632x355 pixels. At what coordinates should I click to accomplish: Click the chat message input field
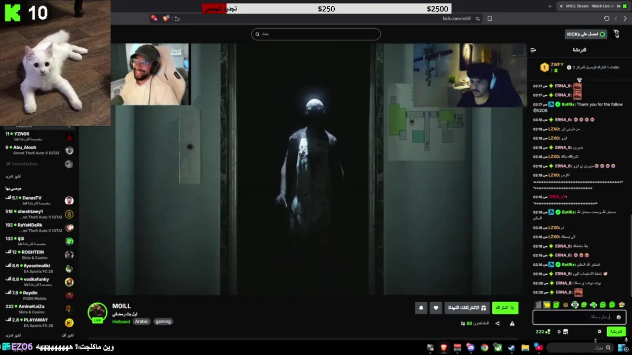[579, 317]
